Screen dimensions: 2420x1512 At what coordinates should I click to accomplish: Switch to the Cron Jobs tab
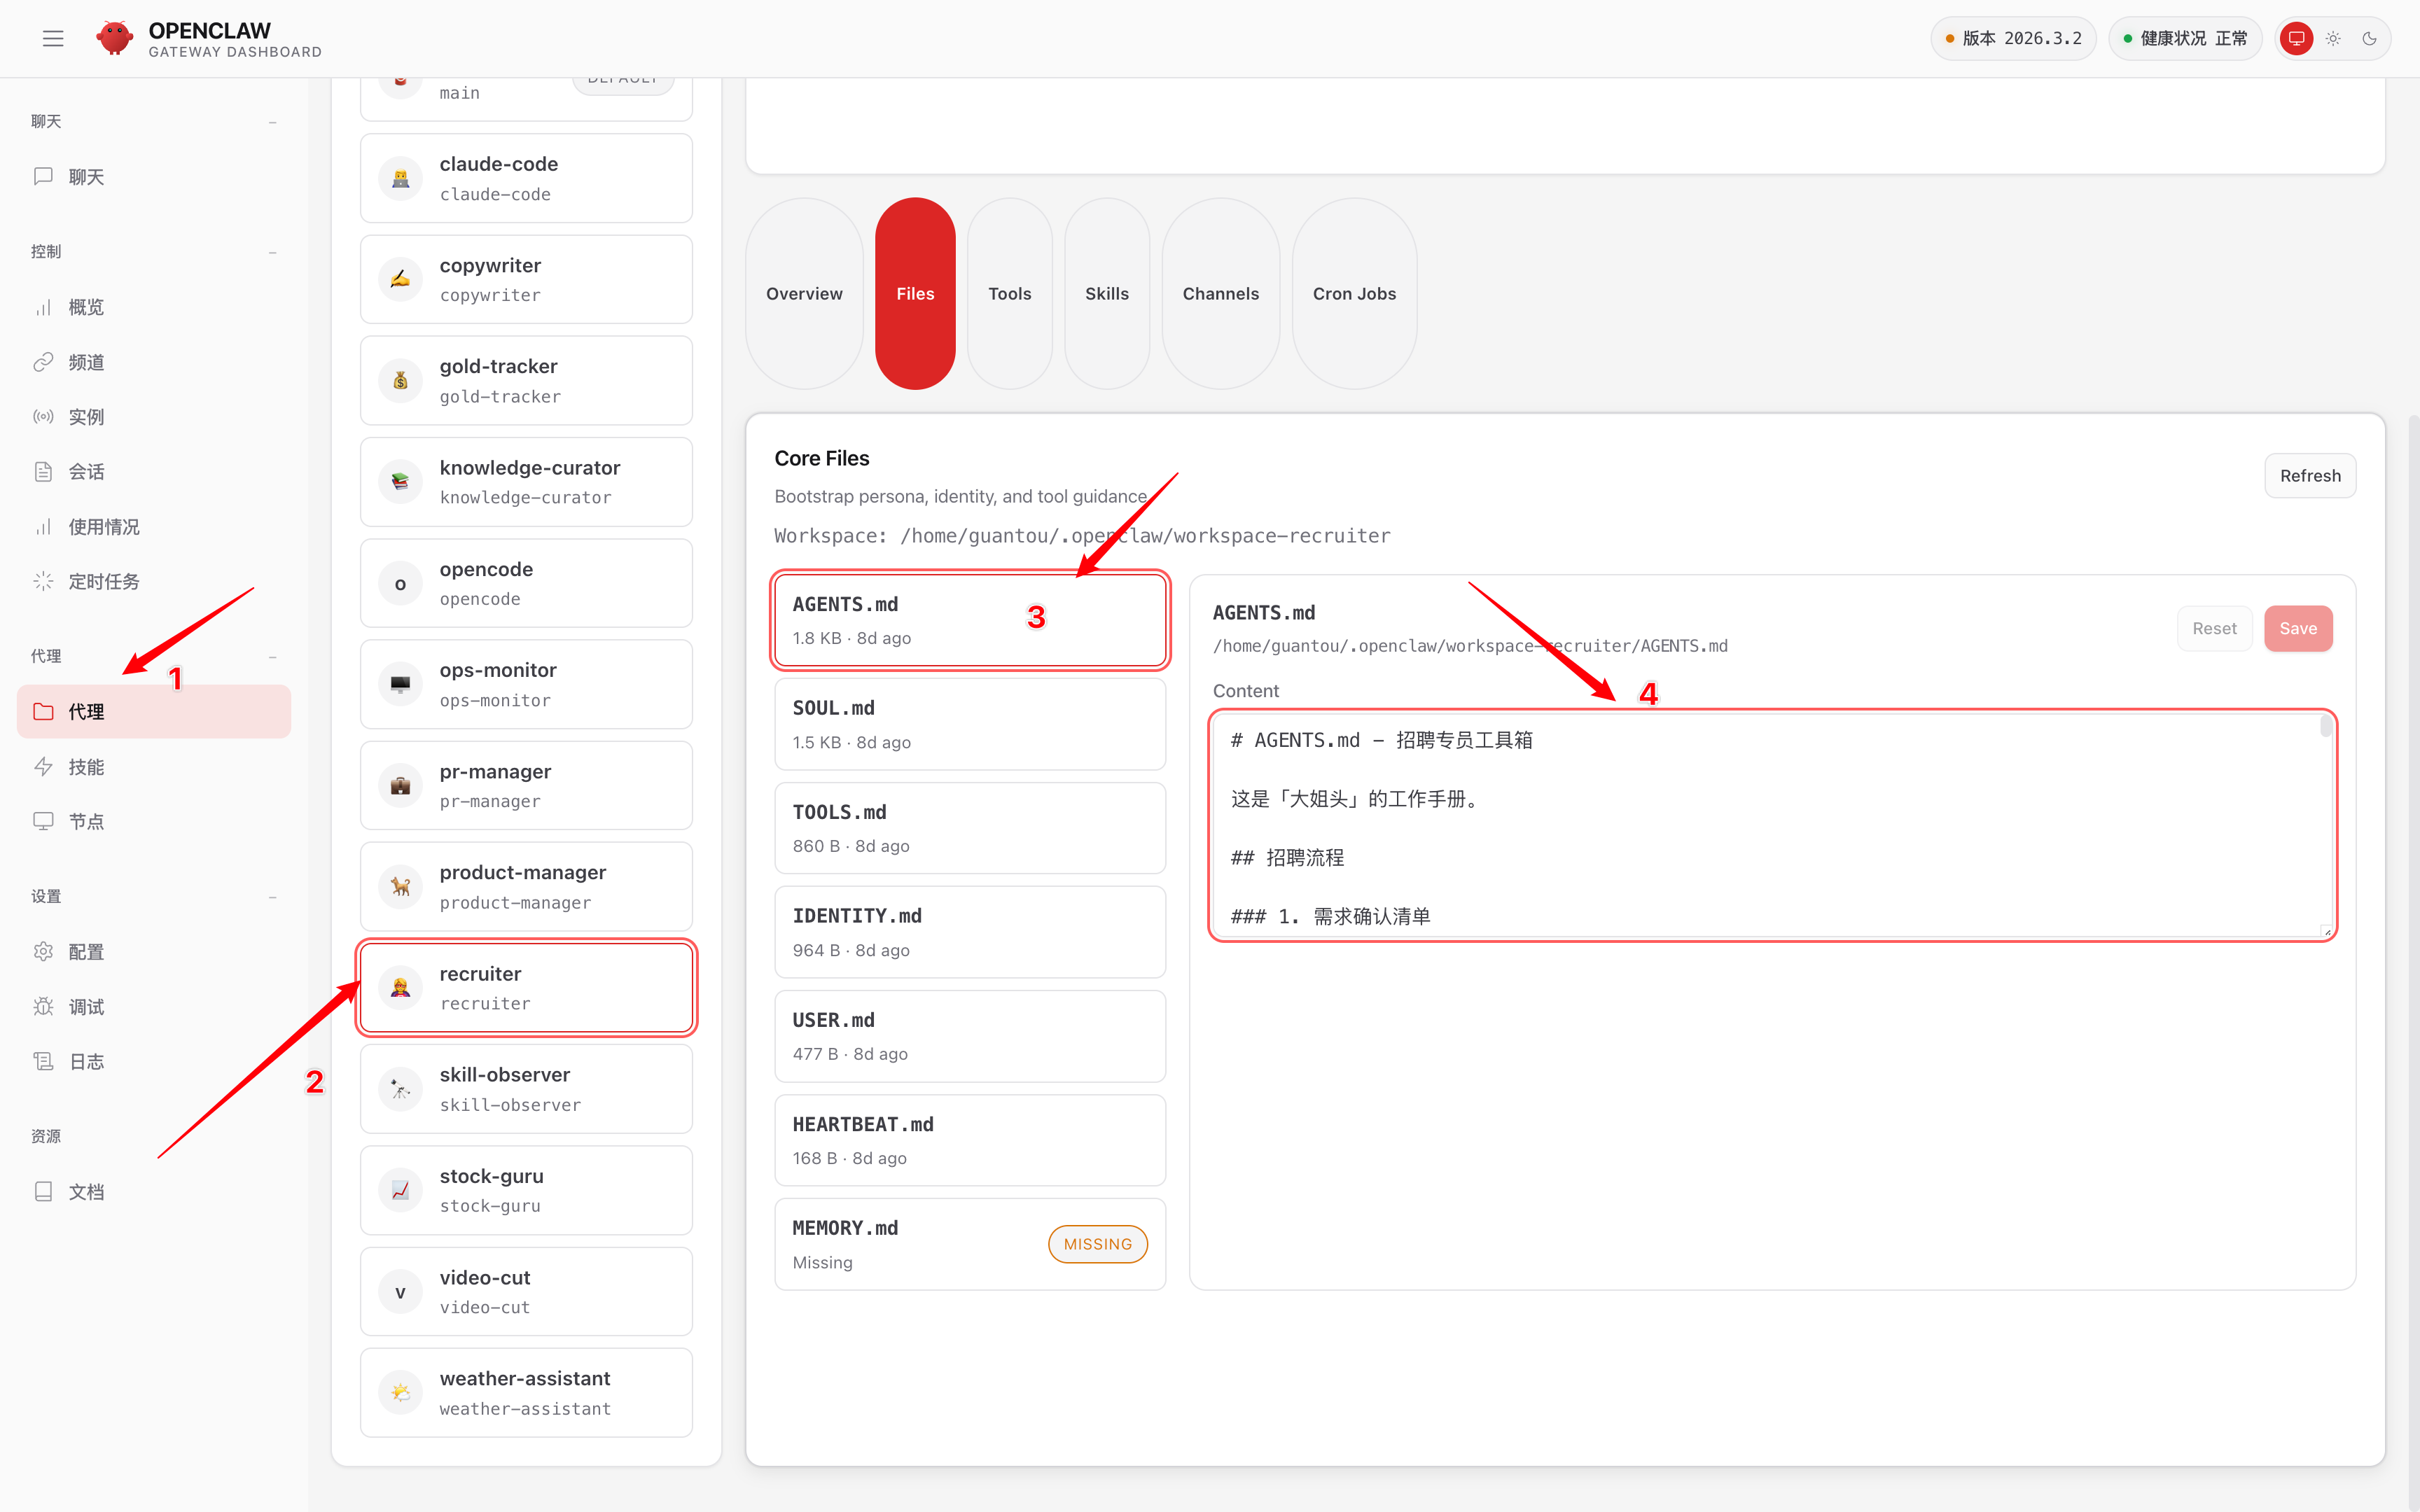tap(1354, 293)
